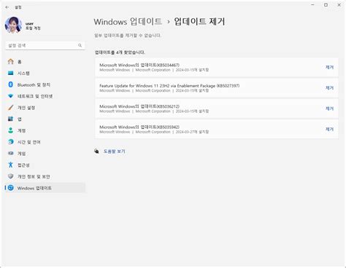This screenshot has width=346, height=268.
Task: Remove Feature Update KB5027397
Action: pyautogui.click(x=329, y=88)
